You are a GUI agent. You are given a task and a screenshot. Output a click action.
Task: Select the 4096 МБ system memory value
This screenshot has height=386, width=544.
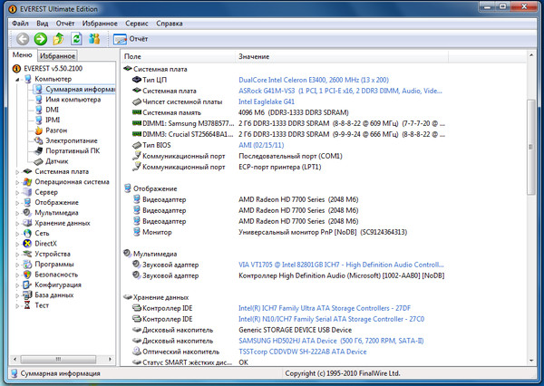click(294, 112)
